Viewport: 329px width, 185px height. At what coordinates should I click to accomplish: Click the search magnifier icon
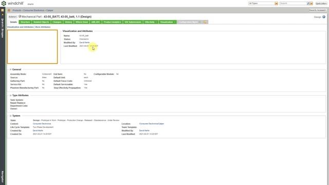click(308, 4)
